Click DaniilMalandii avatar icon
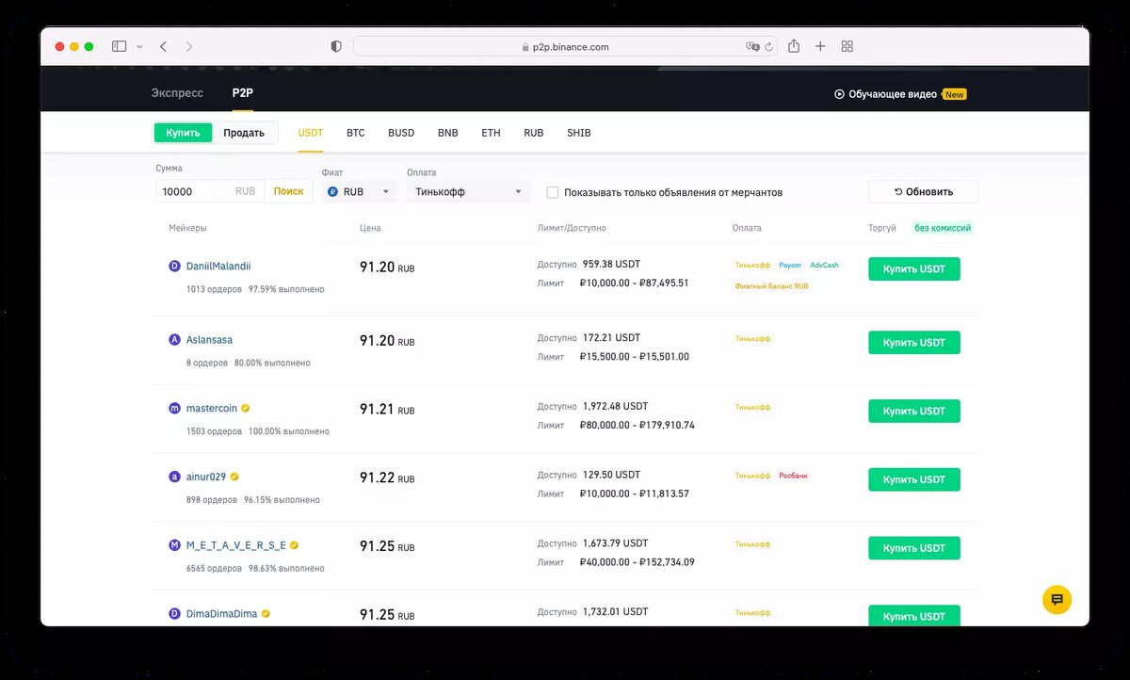1130x680 pixels. [x=174, y=267]
